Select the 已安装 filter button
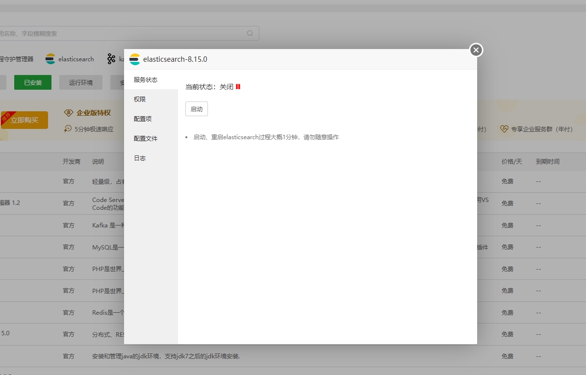The image size is (586, 375). tap(33, 82)
